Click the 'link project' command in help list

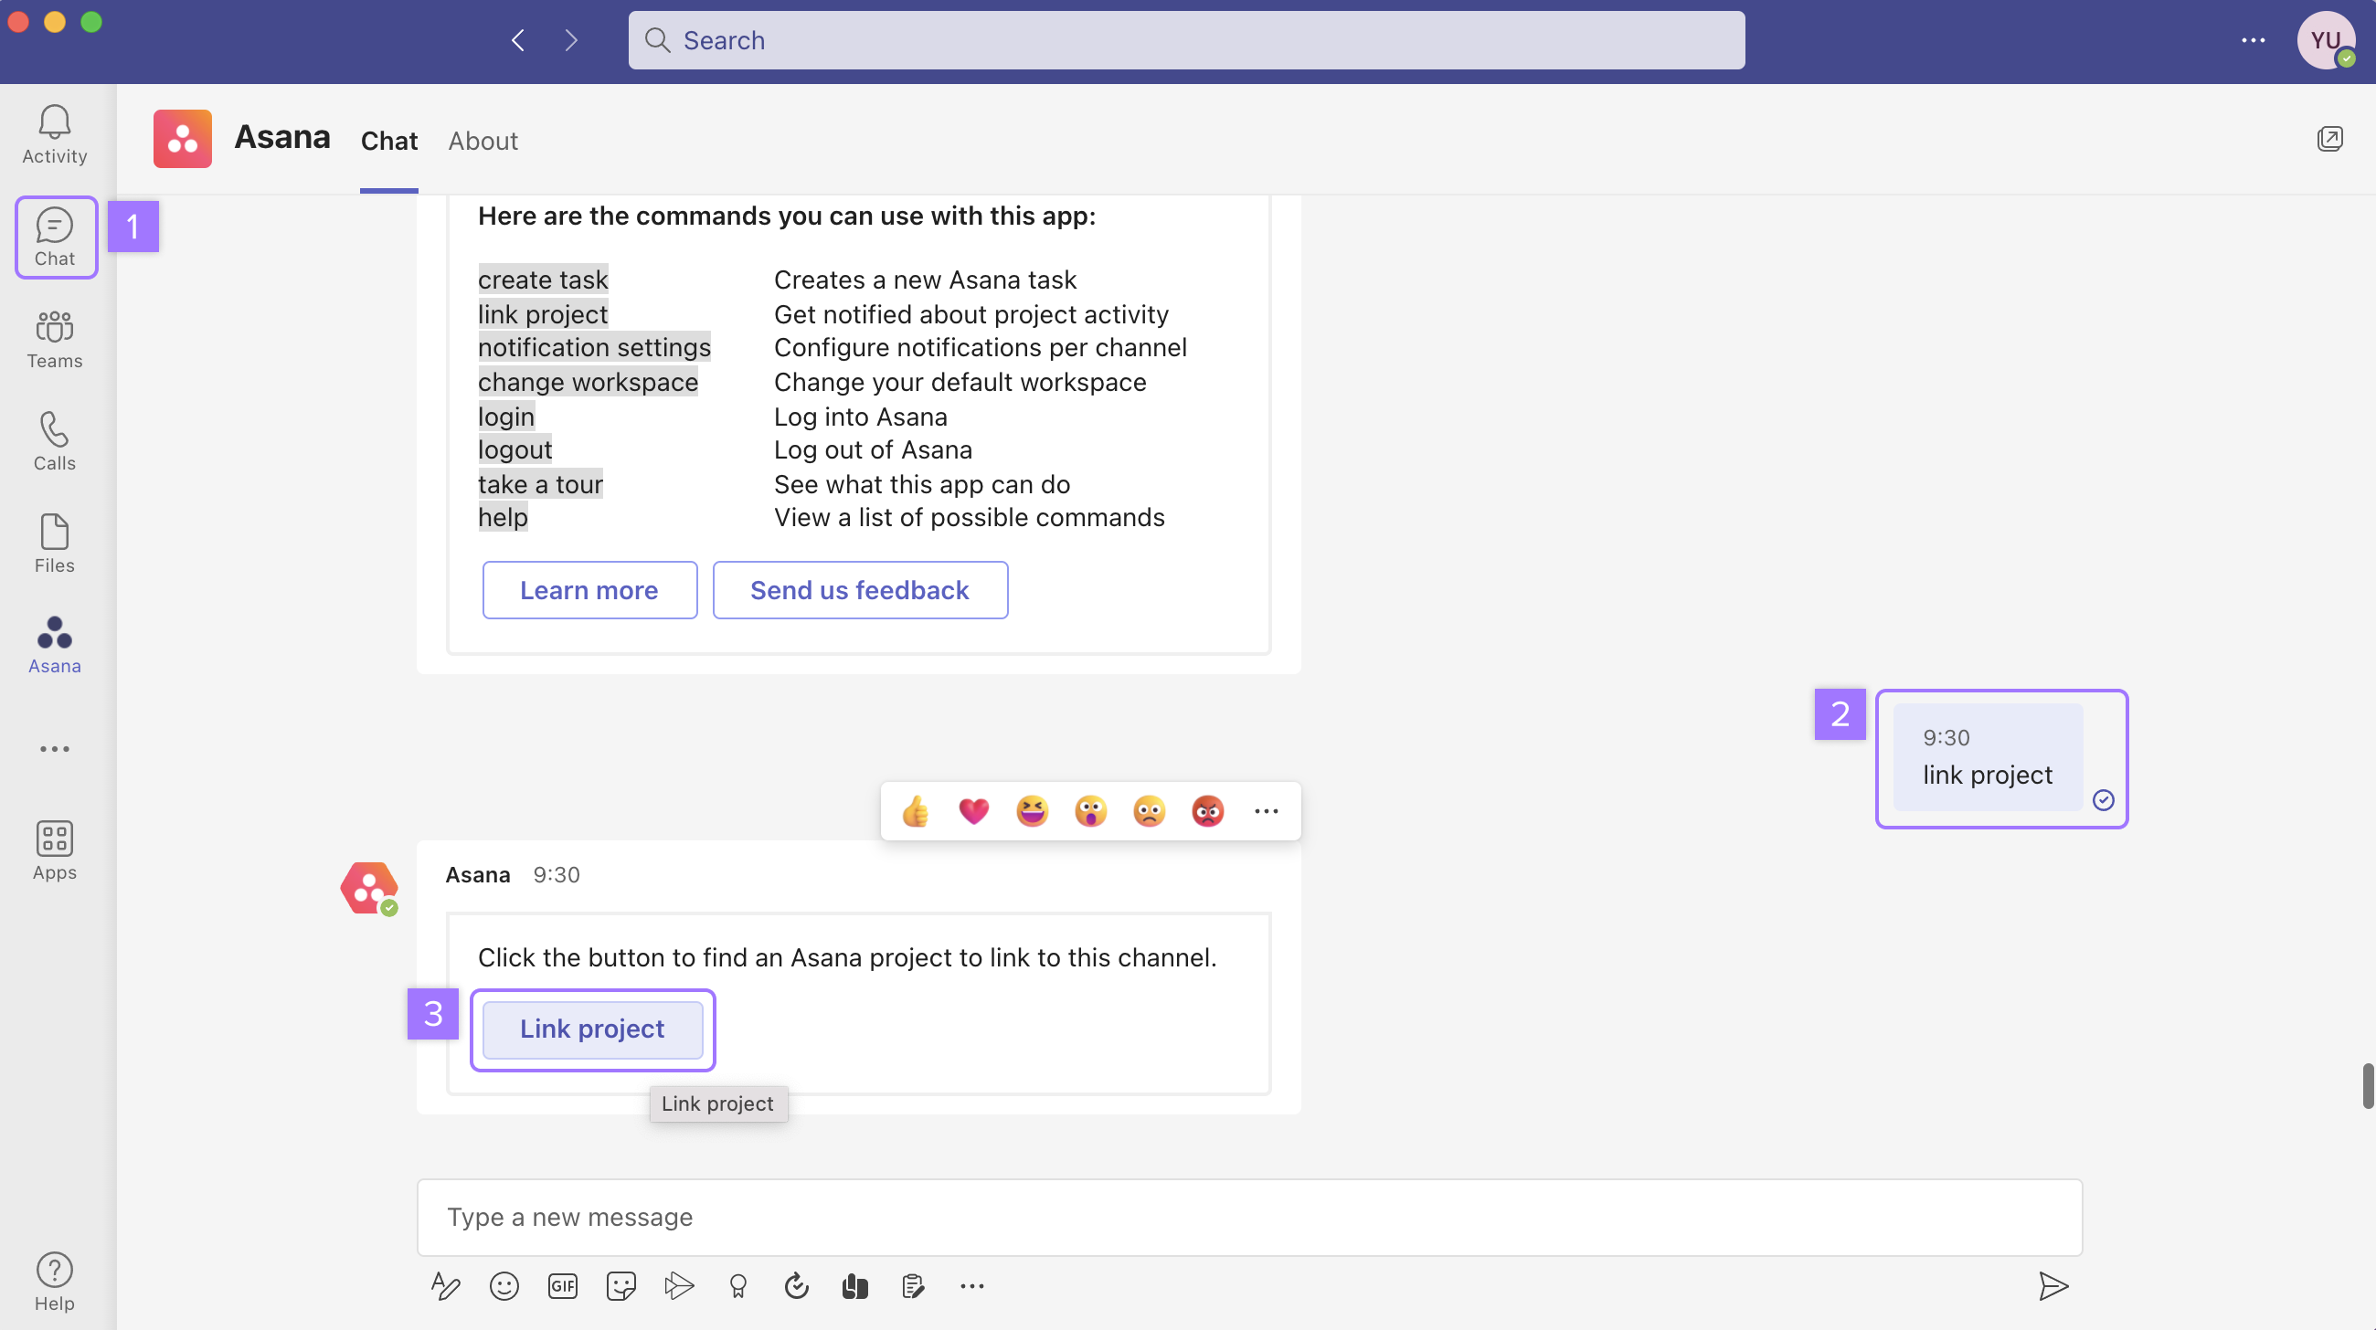[542, 314]
